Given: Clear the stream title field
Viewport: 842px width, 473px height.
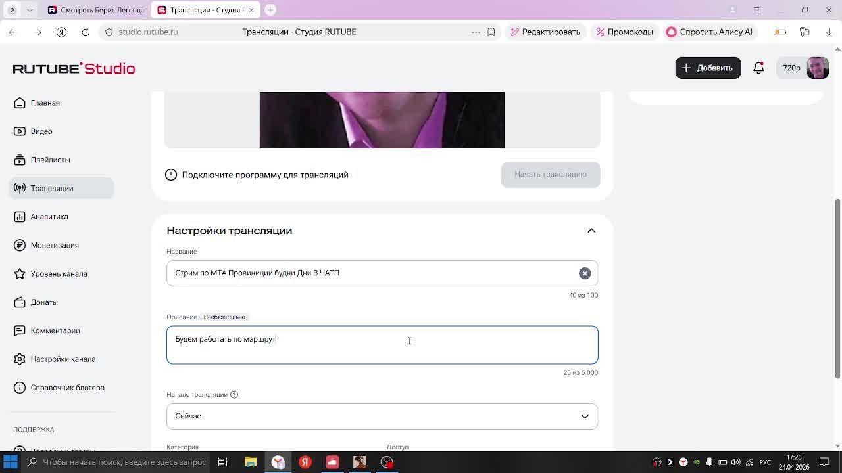Looking at the screenshot, I should pyautogui.click(x=585, y=273).
